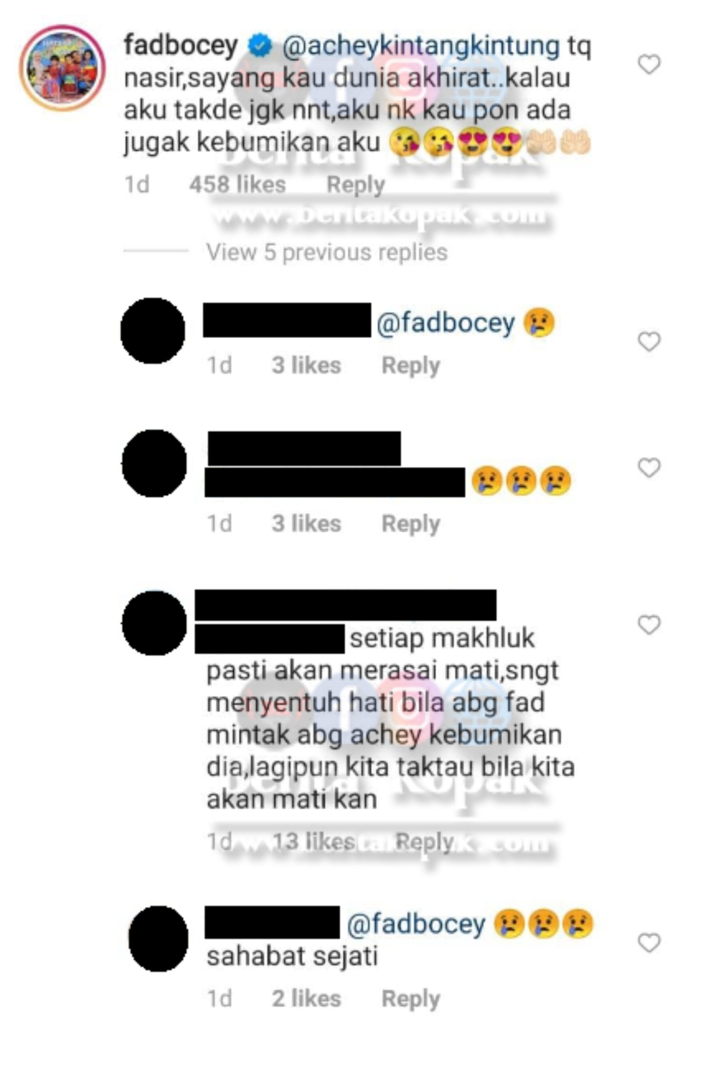The width and height of the screenshot is (723, 1067).
Task: Open the @acheykintangkintung mention
Action: [x=421, y=46]
